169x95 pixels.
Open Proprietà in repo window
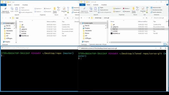pyautogui.click(x=64, y=10)
